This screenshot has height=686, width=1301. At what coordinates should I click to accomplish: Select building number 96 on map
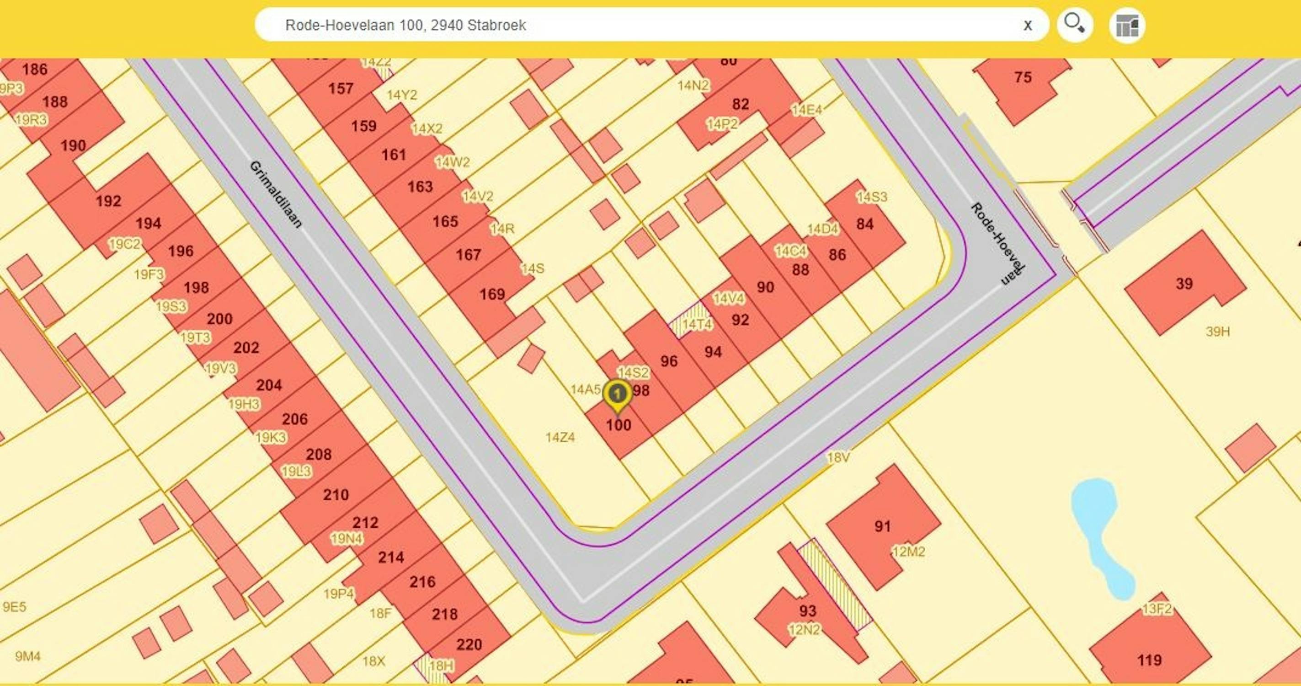click(x=669, y=361)
